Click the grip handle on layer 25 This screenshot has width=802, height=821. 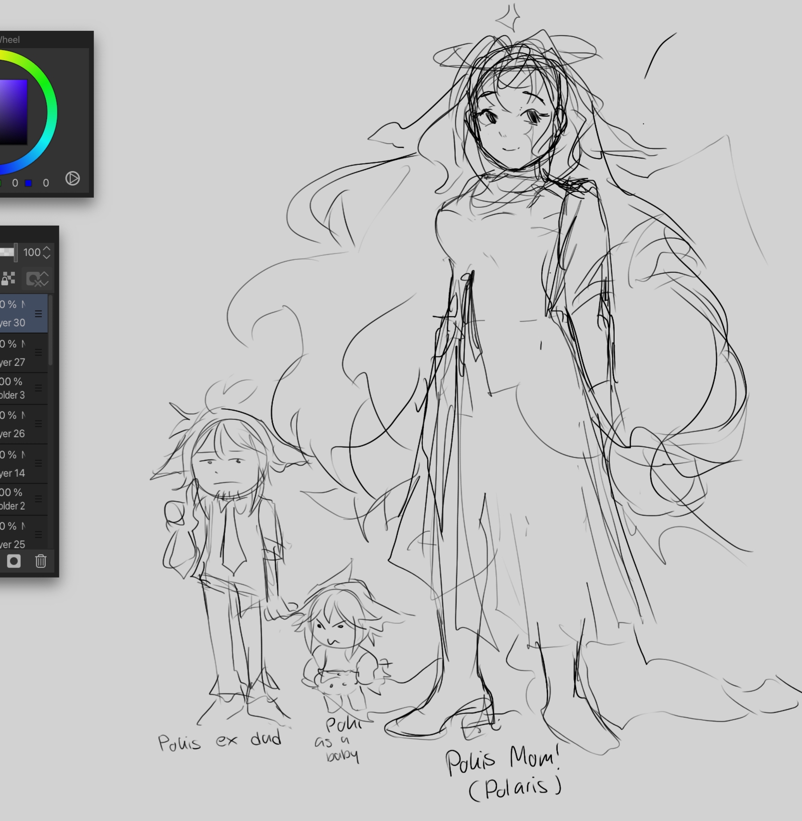39,535
